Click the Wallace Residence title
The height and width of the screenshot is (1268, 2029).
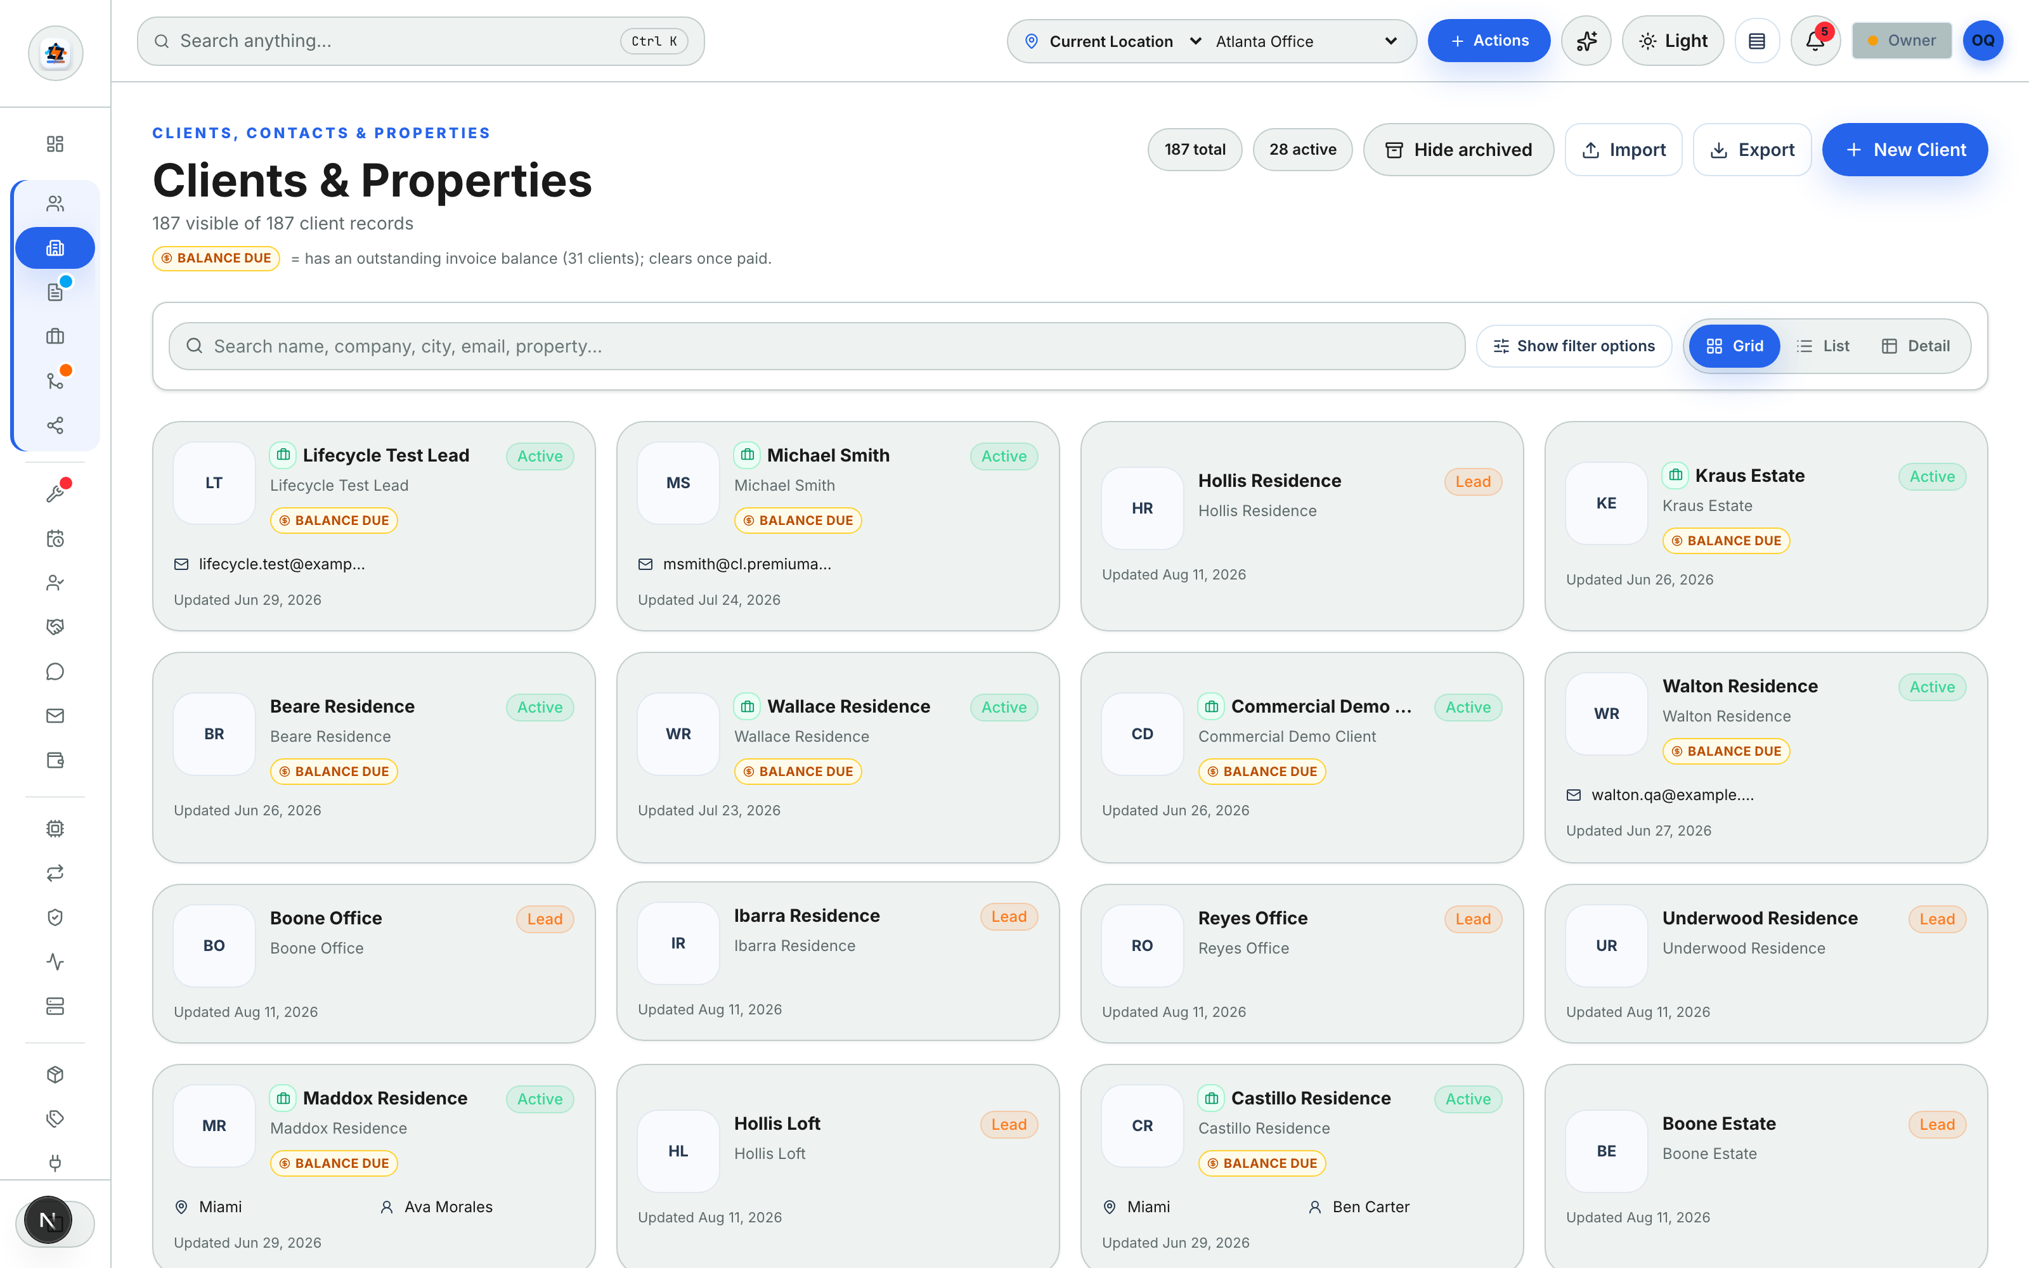point(848,706)
